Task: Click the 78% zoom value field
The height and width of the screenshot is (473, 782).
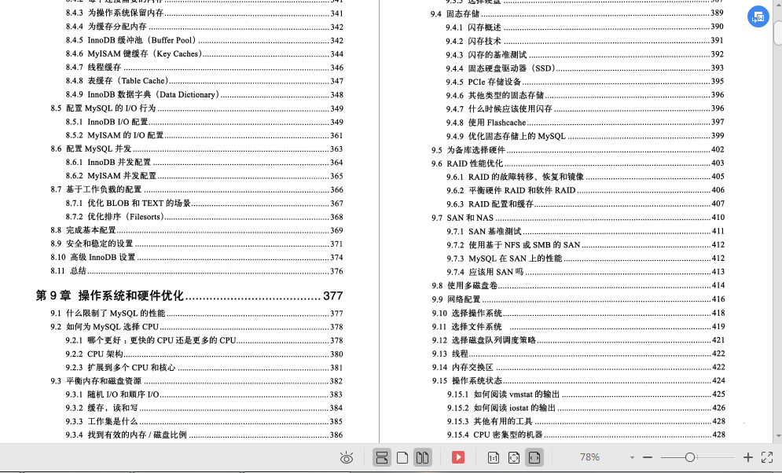Action: pos(589,457)
